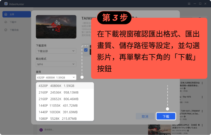
Task: Open more options for 日本人 video
Action: click(x=202, y=83)
